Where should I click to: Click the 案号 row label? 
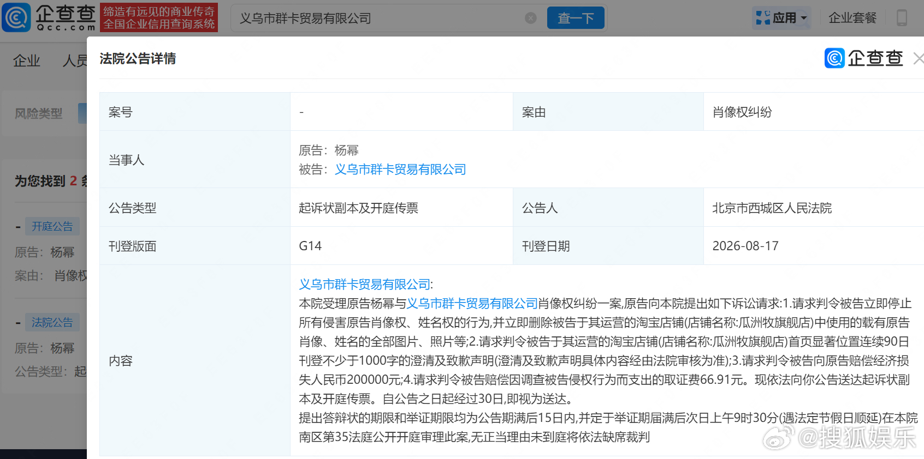pos(121,112)
